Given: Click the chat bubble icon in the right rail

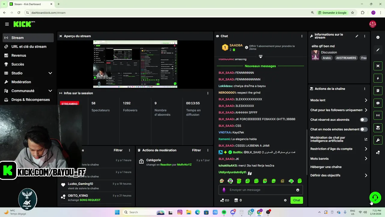Looking at the screenshot, I should (x=378, y=103).
